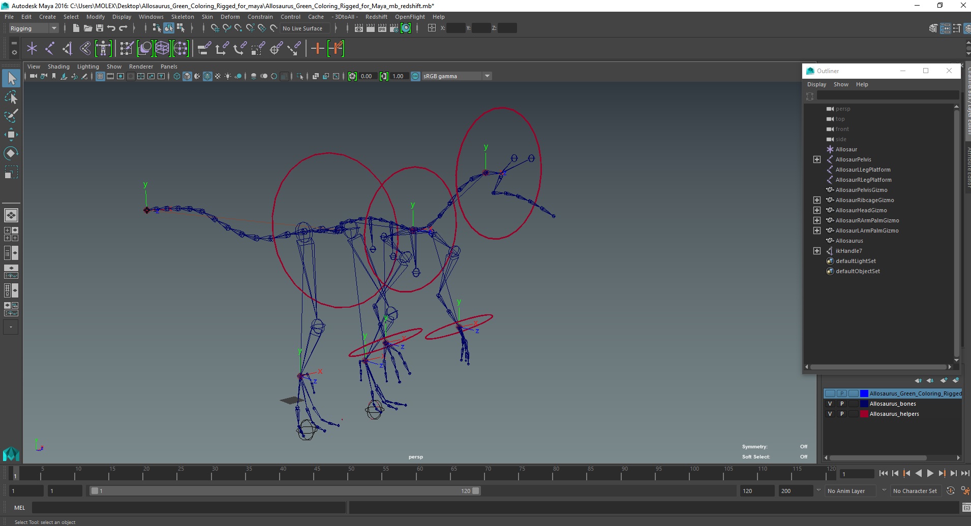Click the Set Key orange plus shelf icon
Viewport: 971px width, 526px height.
click(x=317, y=48)
